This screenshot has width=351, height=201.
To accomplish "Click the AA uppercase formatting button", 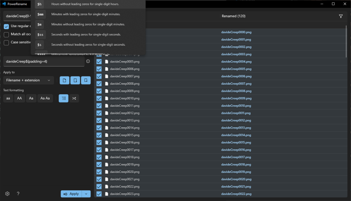I will 19,98.
